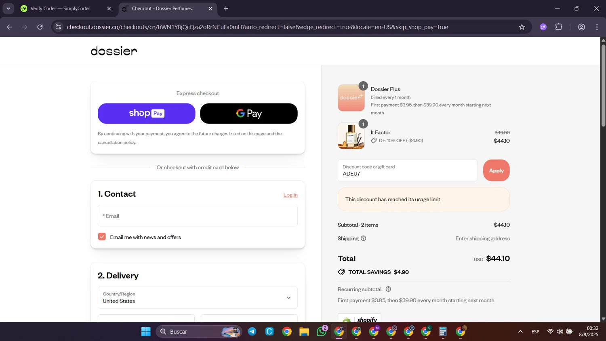Viewport: 606px width, 341px height.
Task: Open File Explorer from the taskbar
Action: 304,332
